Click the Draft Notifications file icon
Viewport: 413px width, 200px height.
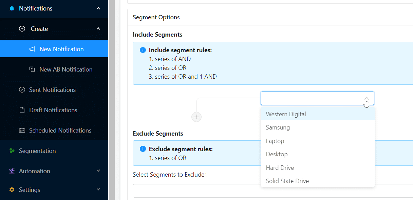(x=22, y=110)
